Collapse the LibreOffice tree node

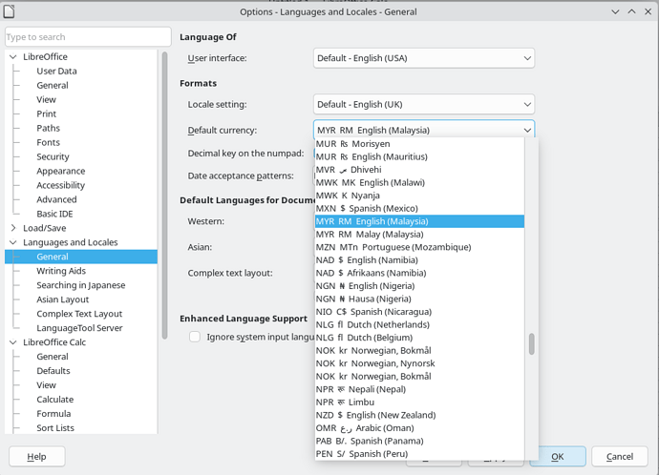pyautogui.click(x=13, y=56)
